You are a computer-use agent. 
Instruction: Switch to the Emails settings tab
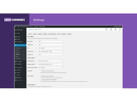[x=59, y=34]
